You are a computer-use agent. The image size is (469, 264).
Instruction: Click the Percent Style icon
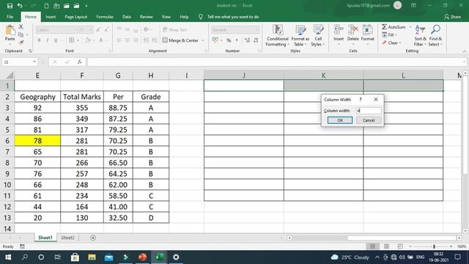point(229,40)
